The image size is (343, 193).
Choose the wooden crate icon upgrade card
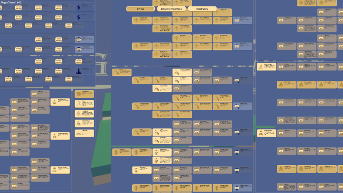[84, 94]
